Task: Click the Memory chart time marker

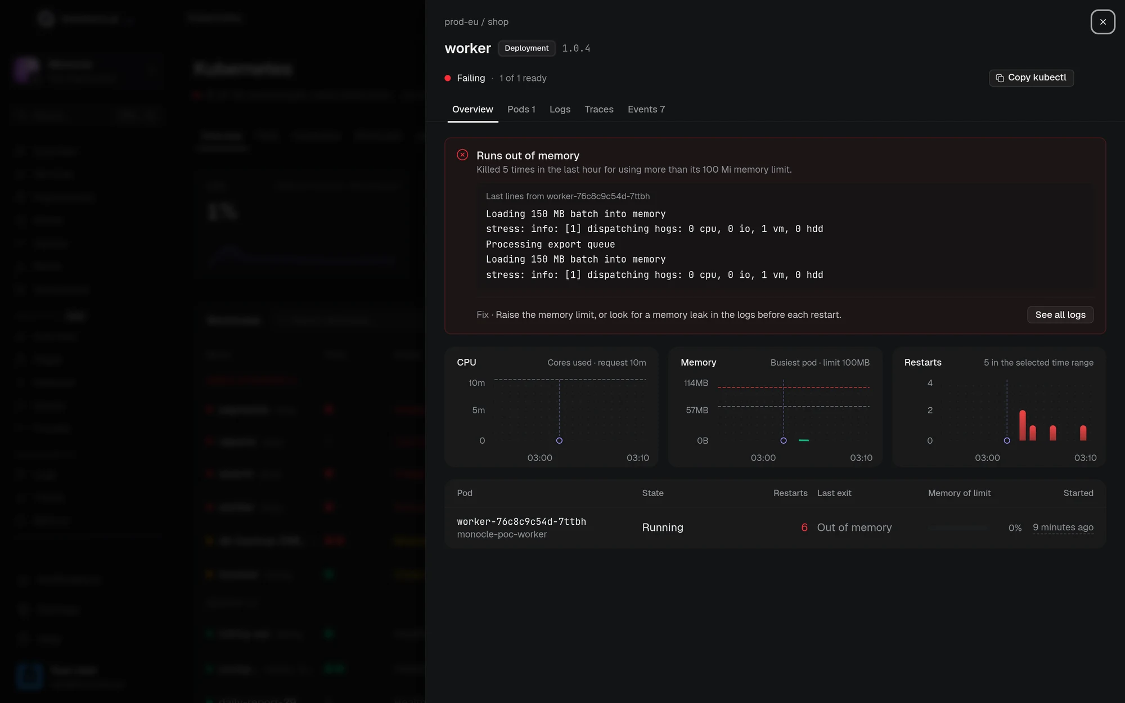Action: point(783,440)
